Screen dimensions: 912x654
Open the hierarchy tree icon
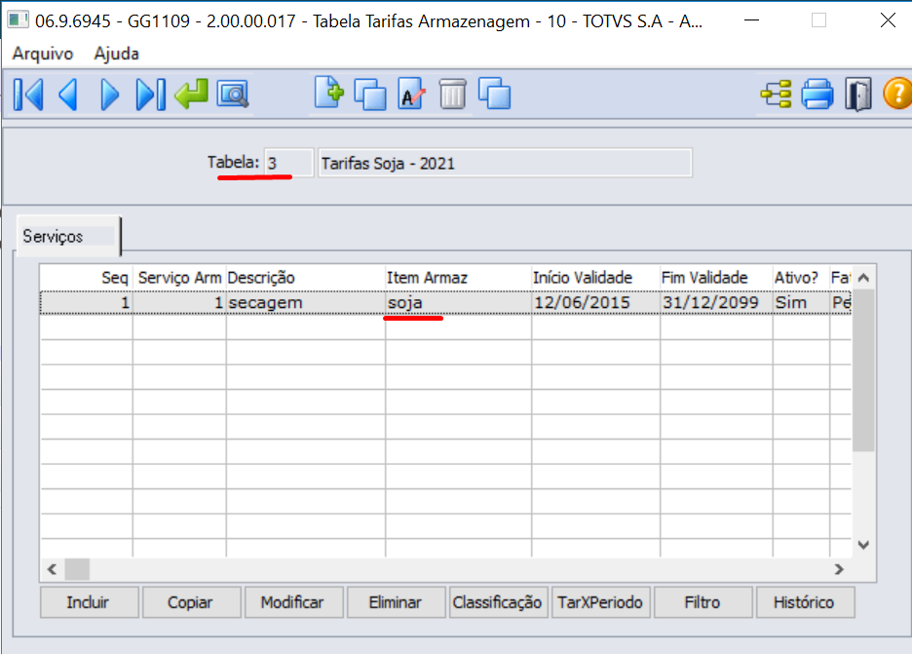point(777,95)
